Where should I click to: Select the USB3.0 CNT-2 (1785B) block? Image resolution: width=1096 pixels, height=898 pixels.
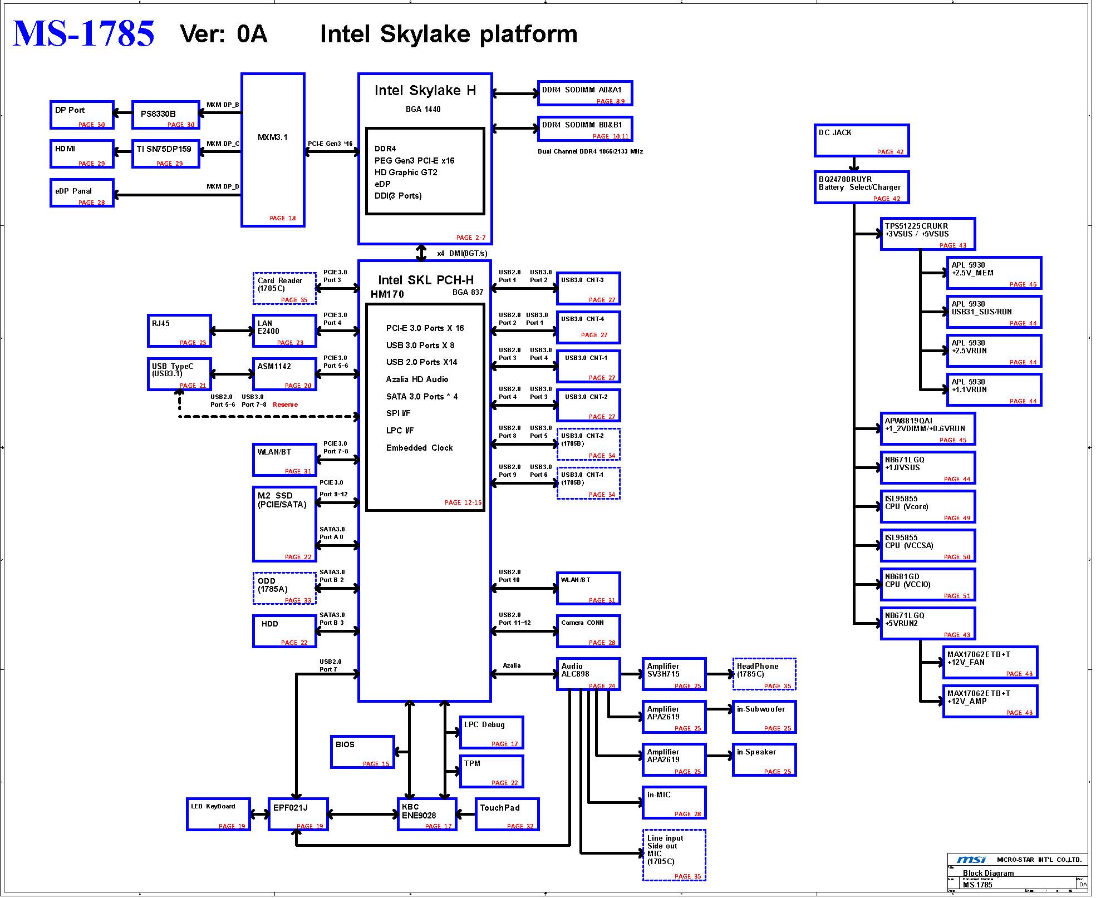click(x=588, y=444)
